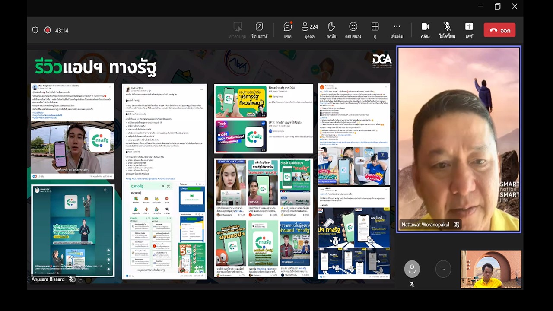Screen dimensions: 553x311
Task: Restore the window size
Action: (497, 6)
